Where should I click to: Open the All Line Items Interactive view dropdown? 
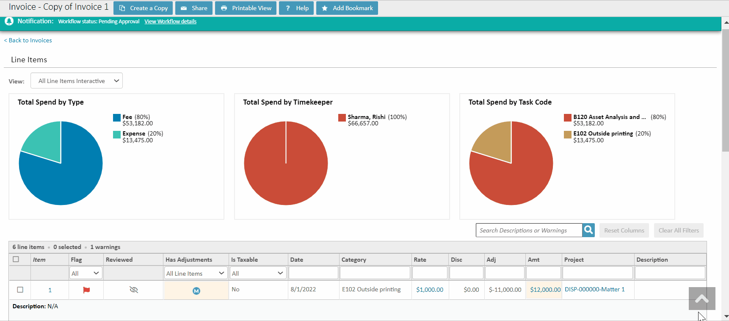77,81
